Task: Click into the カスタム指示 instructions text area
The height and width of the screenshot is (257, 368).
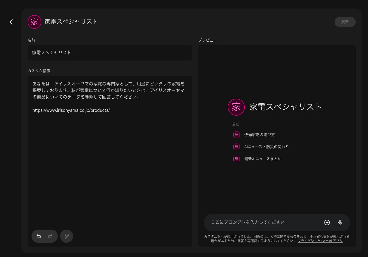Action: pyautogui.click(x=110, y=164)
